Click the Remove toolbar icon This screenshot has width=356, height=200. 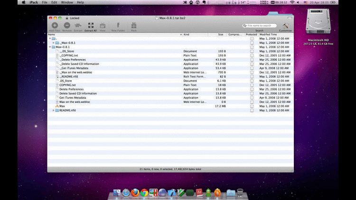(67, 26)
